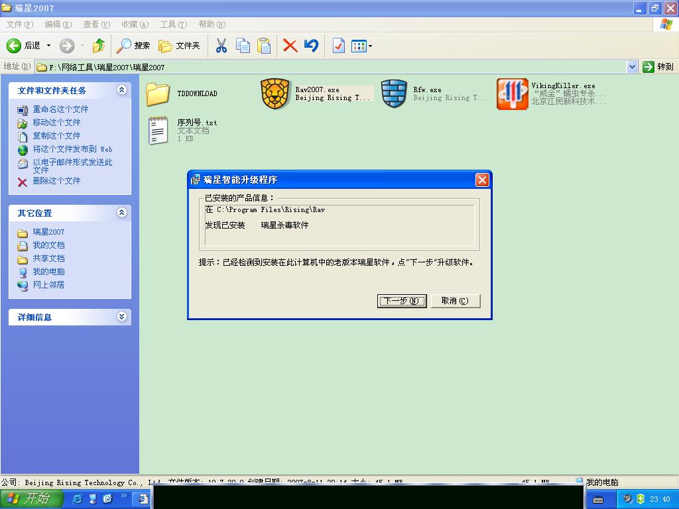This screenshot has width=679, height=509.
Task: Click the rename task icon in sidebar
Action: tap(23, 111)
